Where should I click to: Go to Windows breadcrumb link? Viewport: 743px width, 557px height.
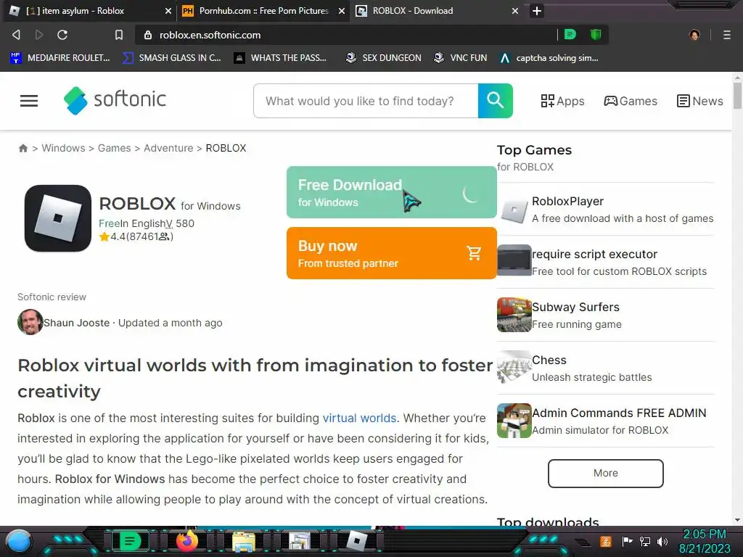point(64,148)
